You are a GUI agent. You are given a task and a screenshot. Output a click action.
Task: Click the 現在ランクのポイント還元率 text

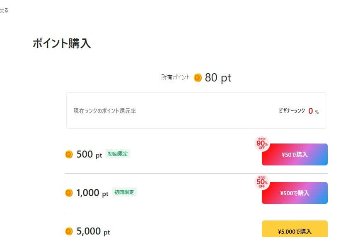tap(104, 111)
